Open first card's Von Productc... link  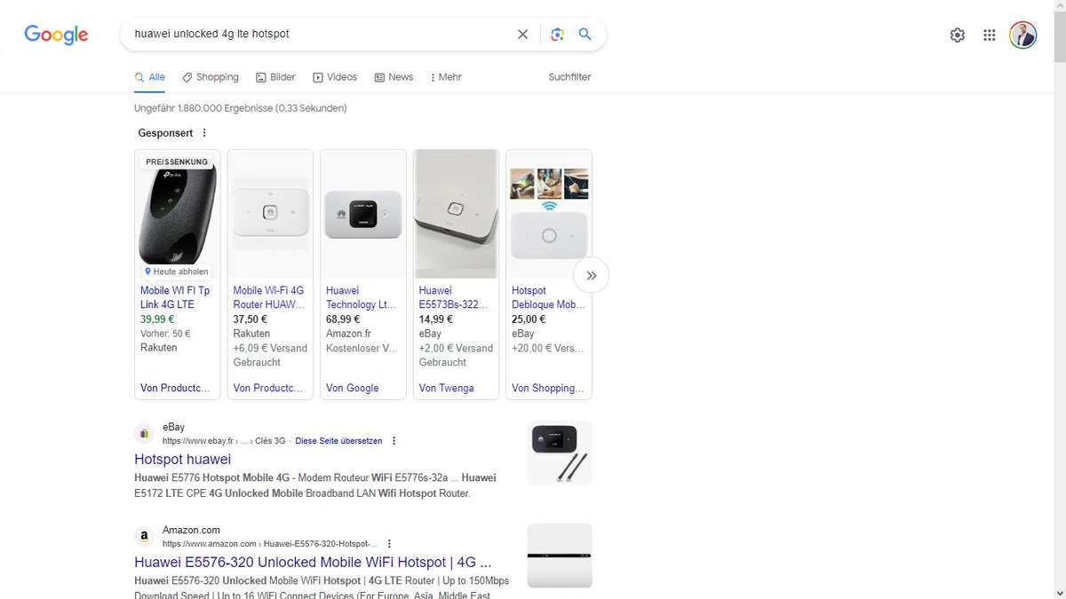[x=175, y=388]
